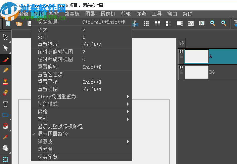Enable 显示完整摄像机路径 option
Image resolution: width=237 pixels, height=164 pixels.
point(81,126)
